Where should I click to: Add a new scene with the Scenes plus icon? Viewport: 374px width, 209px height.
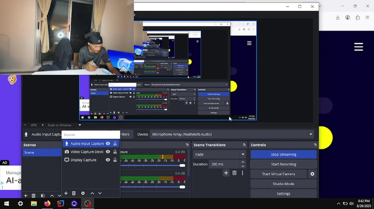coord(26,196)
